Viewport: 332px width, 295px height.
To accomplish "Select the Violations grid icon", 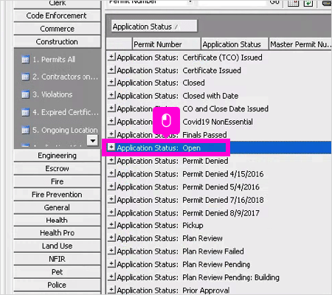I will (x=25, y=94).
